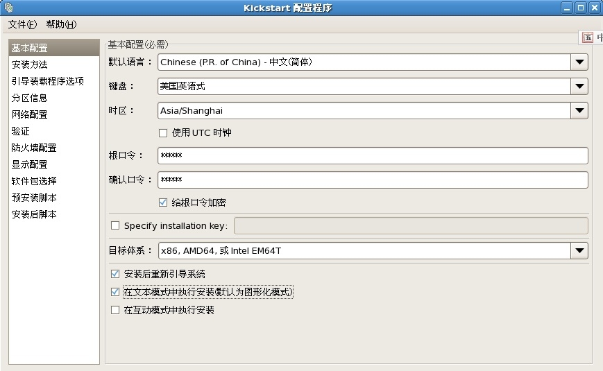This screenshot has height=371, width=603.
Task: Click the input method indicator icon
Action: click(x=588, y=37)
